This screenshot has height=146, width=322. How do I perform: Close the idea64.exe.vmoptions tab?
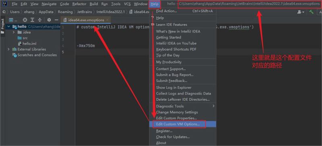(x=107, y=20)
